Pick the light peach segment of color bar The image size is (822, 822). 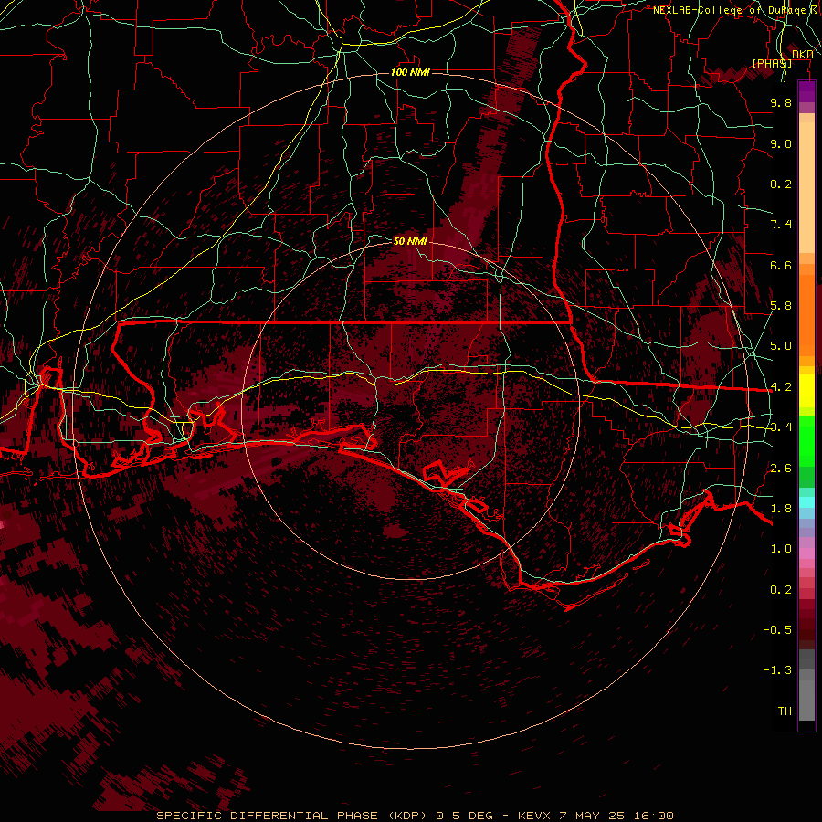click(x=806, y=189)
